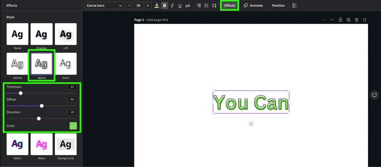
Task: Toggle underline on the text
Action: [180, 6]
